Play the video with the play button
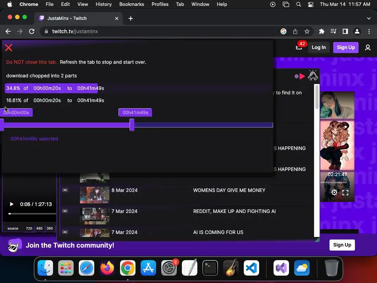 click(11, 204)
